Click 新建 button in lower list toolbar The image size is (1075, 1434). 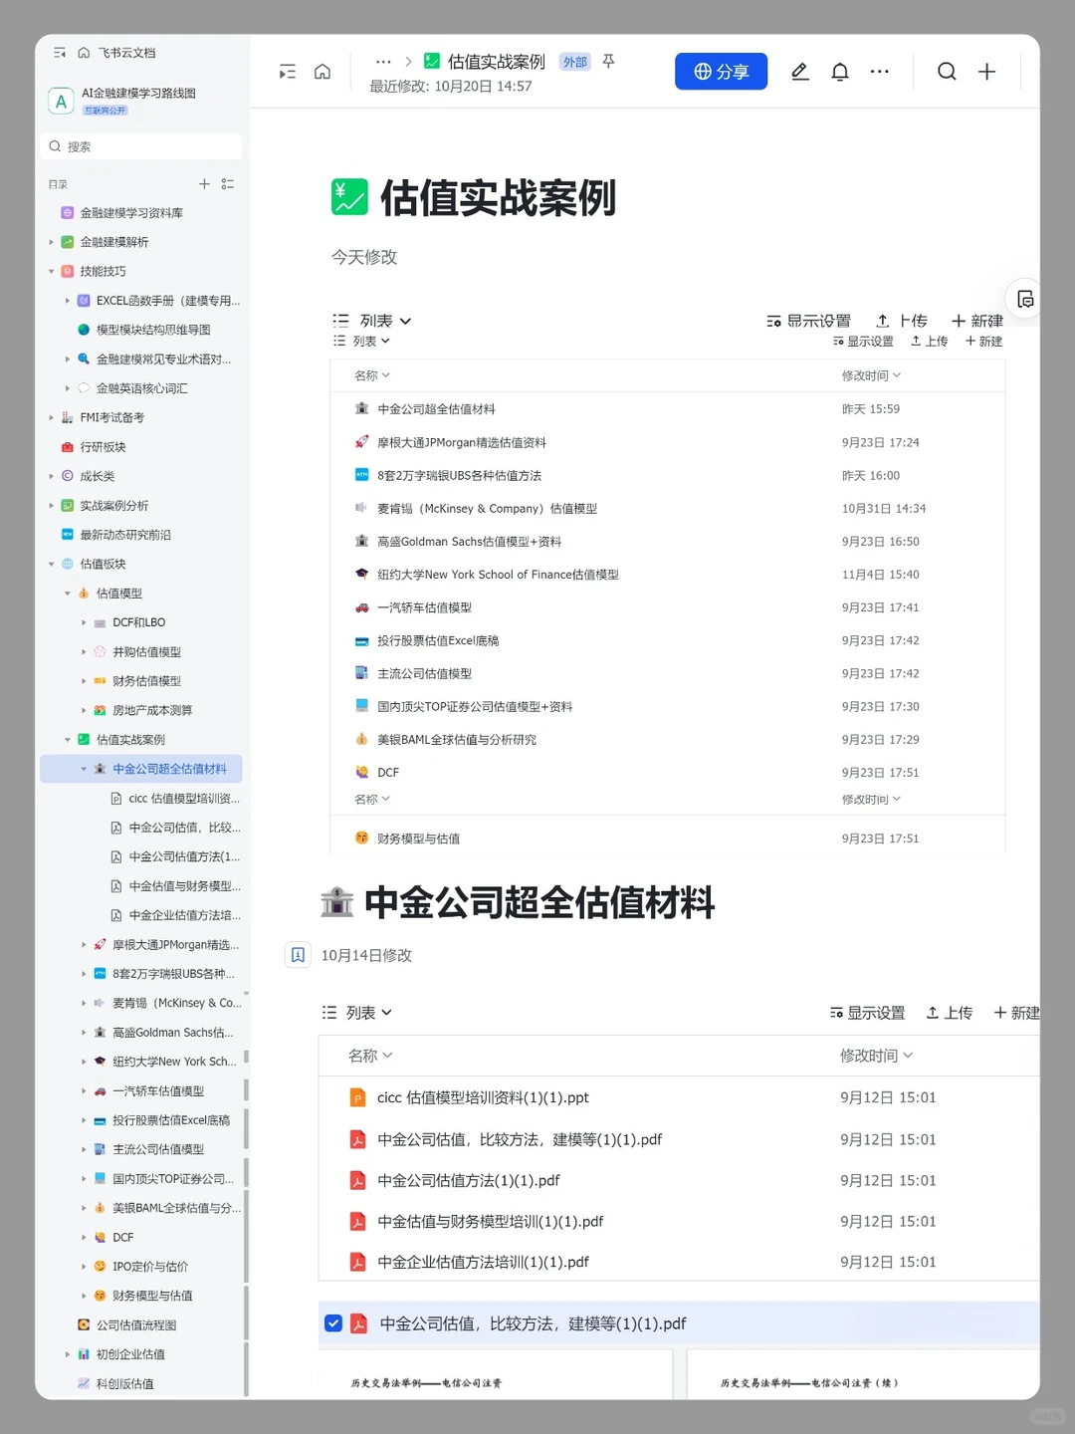click(1016, 1013)
